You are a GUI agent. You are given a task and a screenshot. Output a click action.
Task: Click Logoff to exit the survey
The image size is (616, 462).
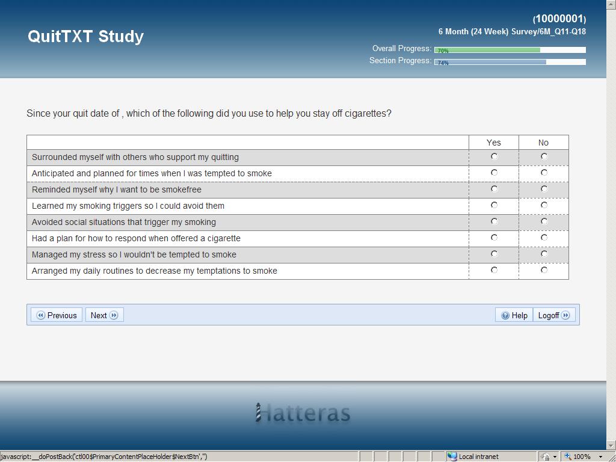pos(554,315)
